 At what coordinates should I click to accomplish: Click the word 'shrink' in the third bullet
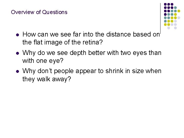[x=114, y=71]
